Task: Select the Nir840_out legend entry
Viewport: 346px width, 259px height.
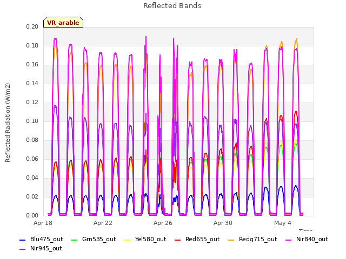Action: coord(307,240)
